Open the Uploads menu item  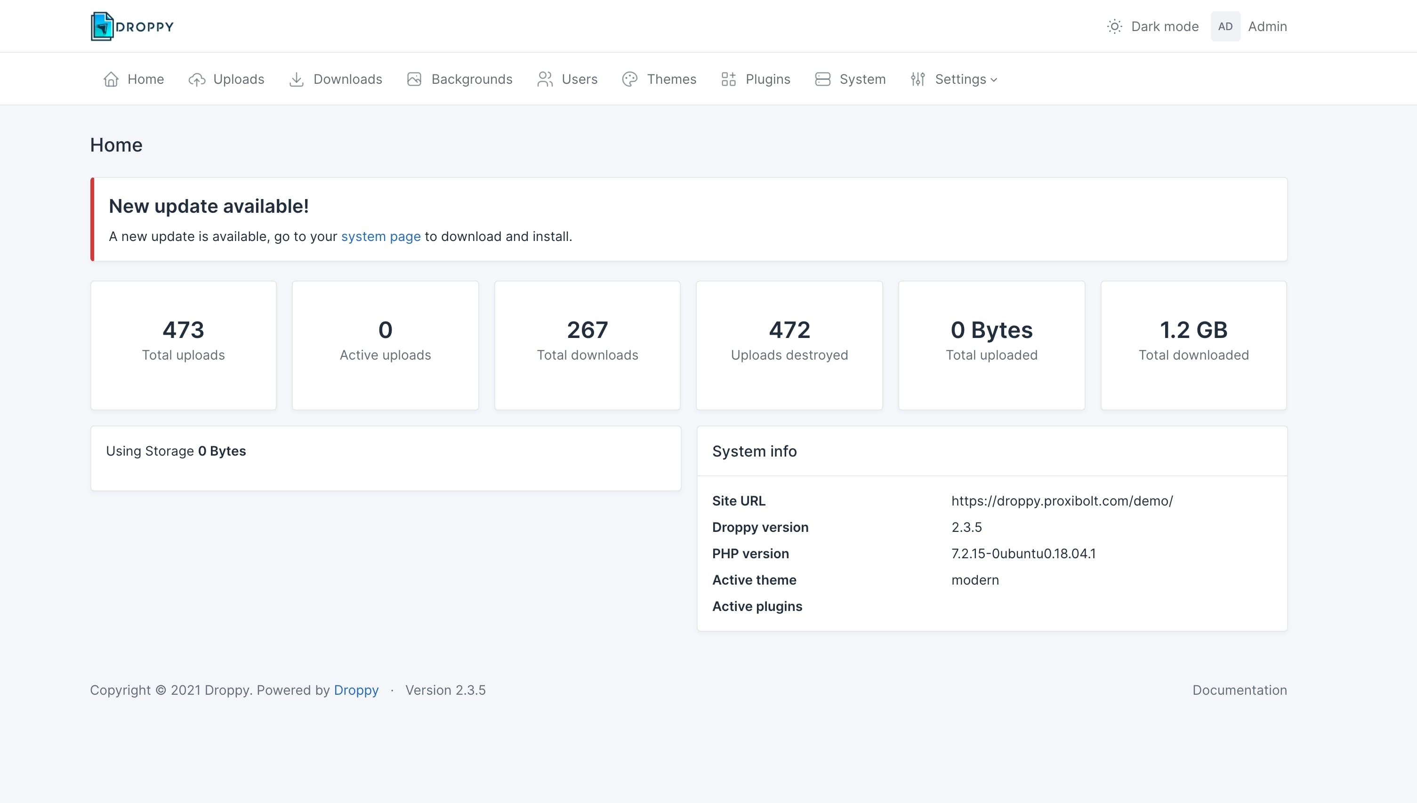(x=238, y=80)
